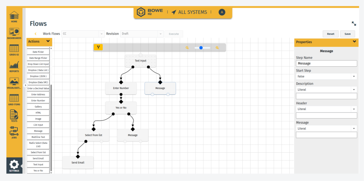Screen dimensions: 364x181
Task: Open the Revision dropdown
Action: [x=142, y=34]
